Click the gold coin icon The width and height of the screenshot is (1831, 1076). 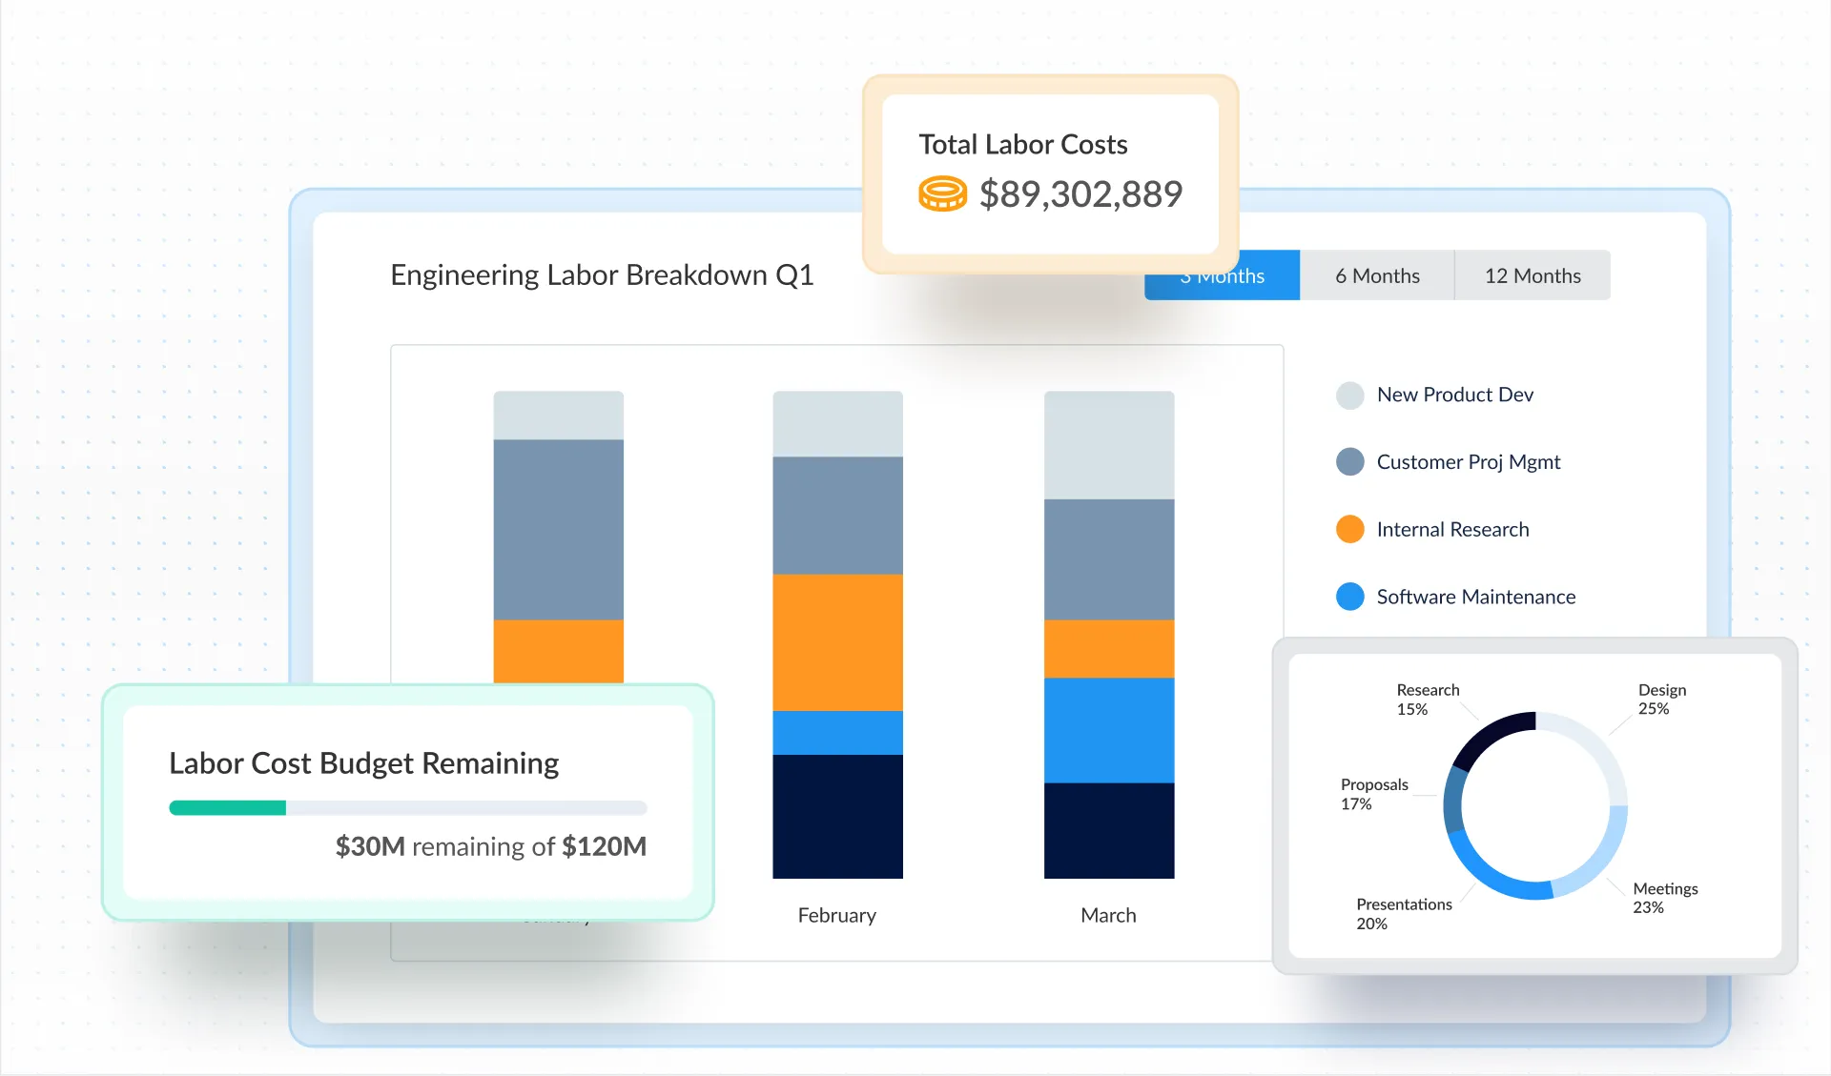tap(942, 193)
